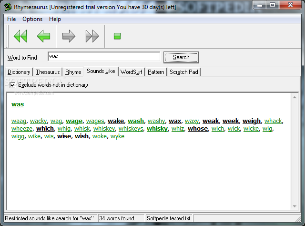Click the 'was' heading link

18,104
